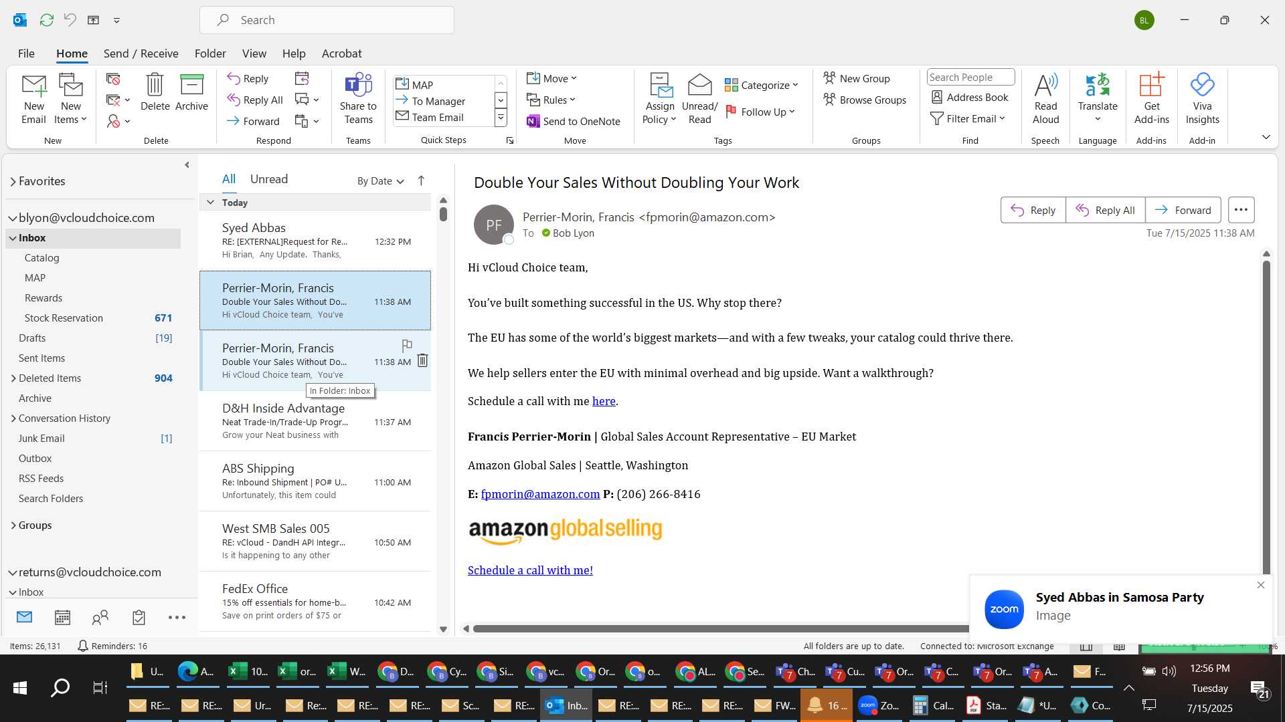
Task: Expand the Groups section
Action: (x=13, y=525)
